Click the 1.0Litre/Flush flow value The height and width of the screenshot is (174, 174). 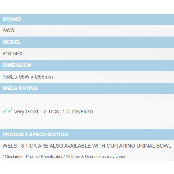tap(77, 112)
